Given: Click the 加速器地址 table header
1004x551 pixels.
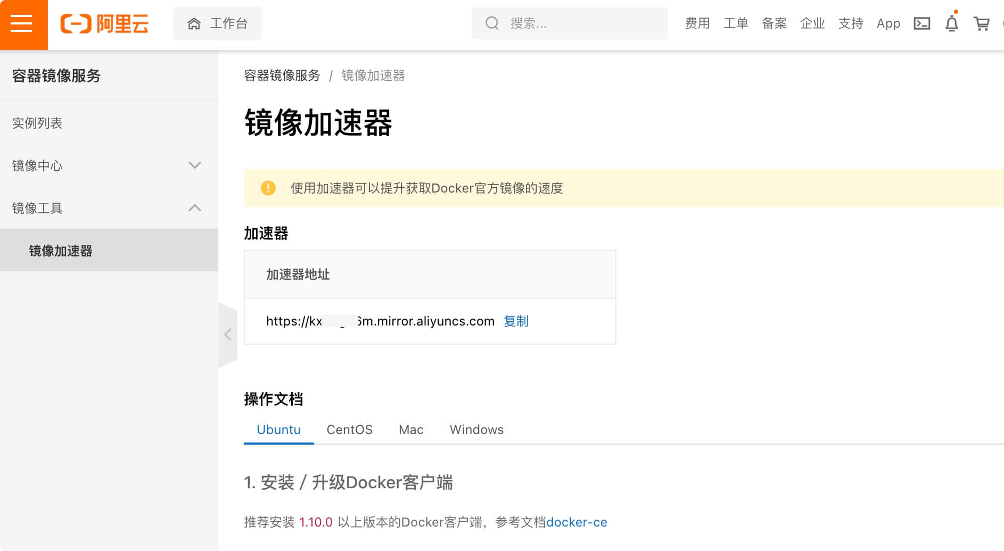Looking at the screenshot, I should (x=430, y=274).
